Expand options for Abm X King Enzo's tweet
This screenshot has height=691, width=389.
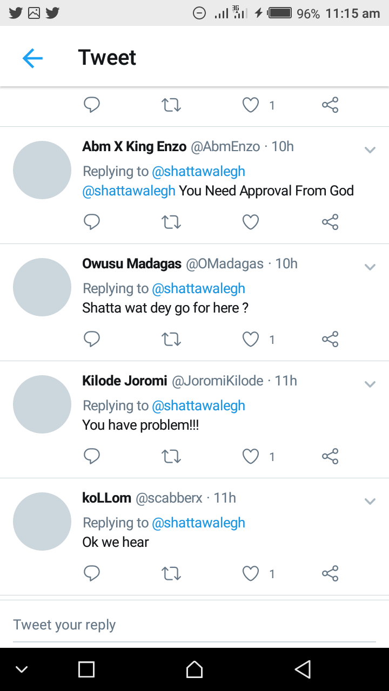coord(370,150)
